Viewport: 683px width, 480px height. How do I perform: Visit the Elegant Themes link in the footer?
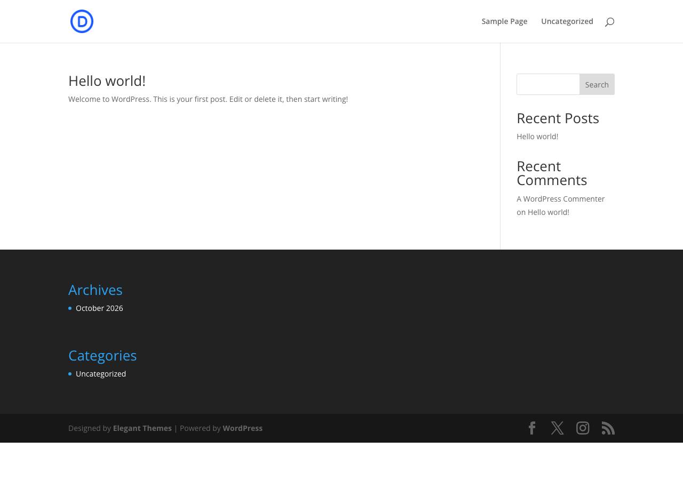142,428
